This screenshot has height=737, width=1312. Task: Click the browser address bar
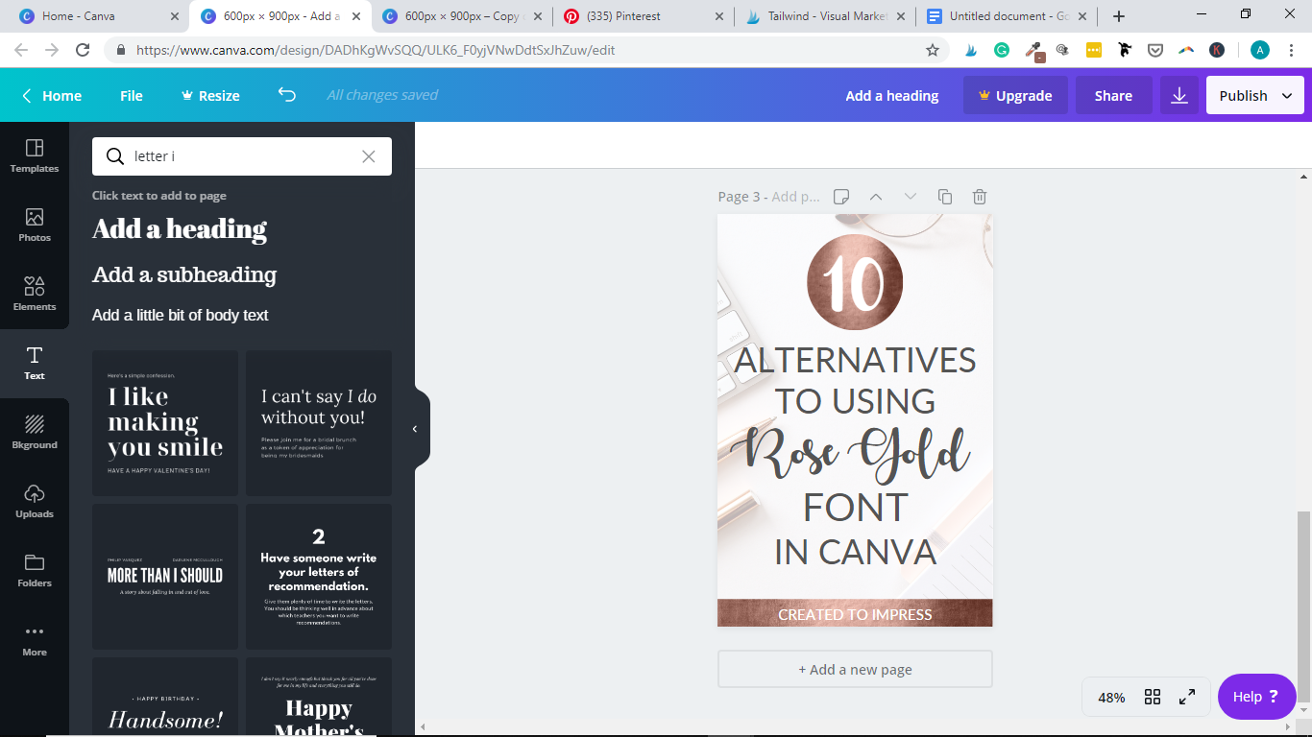coord(526,51)
